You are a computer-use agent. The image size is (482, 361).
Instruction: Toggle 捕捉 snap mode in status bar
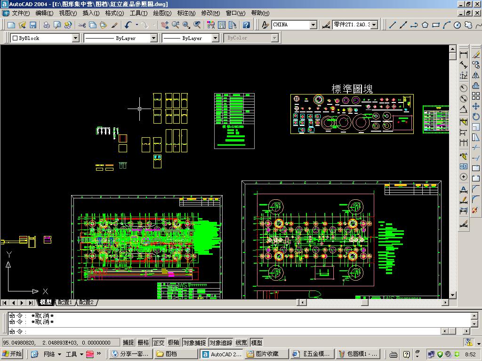[128, 343]
